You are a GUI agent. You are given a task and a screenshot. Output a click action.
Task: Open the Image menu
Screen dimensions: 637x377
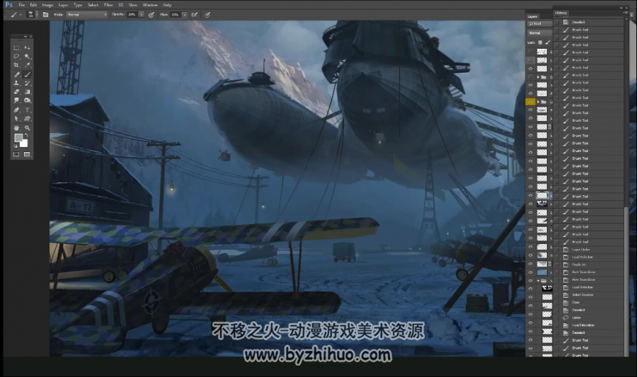coord(47,5)
